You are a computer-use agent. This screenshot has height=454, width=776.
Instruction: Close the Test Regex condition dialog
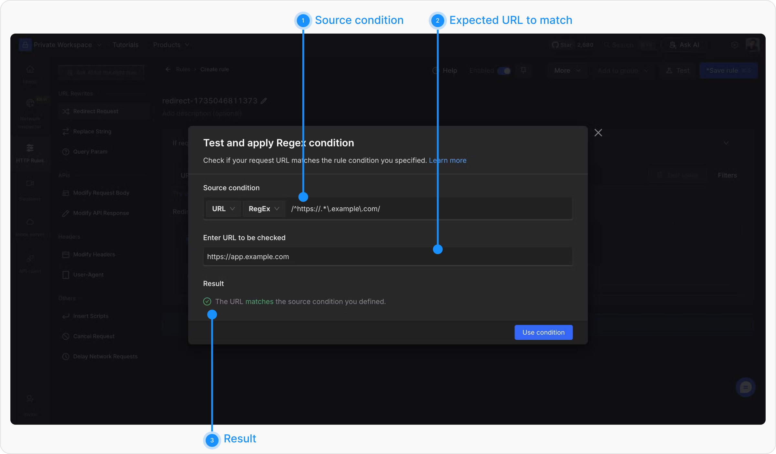tap(598, 133)
